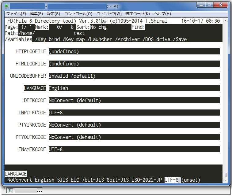Choose the SJIS language option
232x196 pixels.
point(63,180)
